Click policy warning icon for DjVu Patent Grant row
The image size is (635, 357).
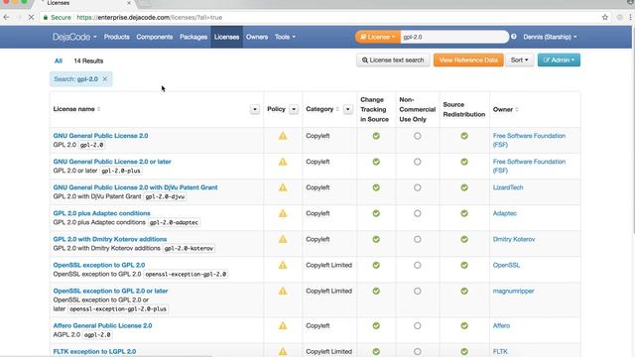click(x=283, y=187)
